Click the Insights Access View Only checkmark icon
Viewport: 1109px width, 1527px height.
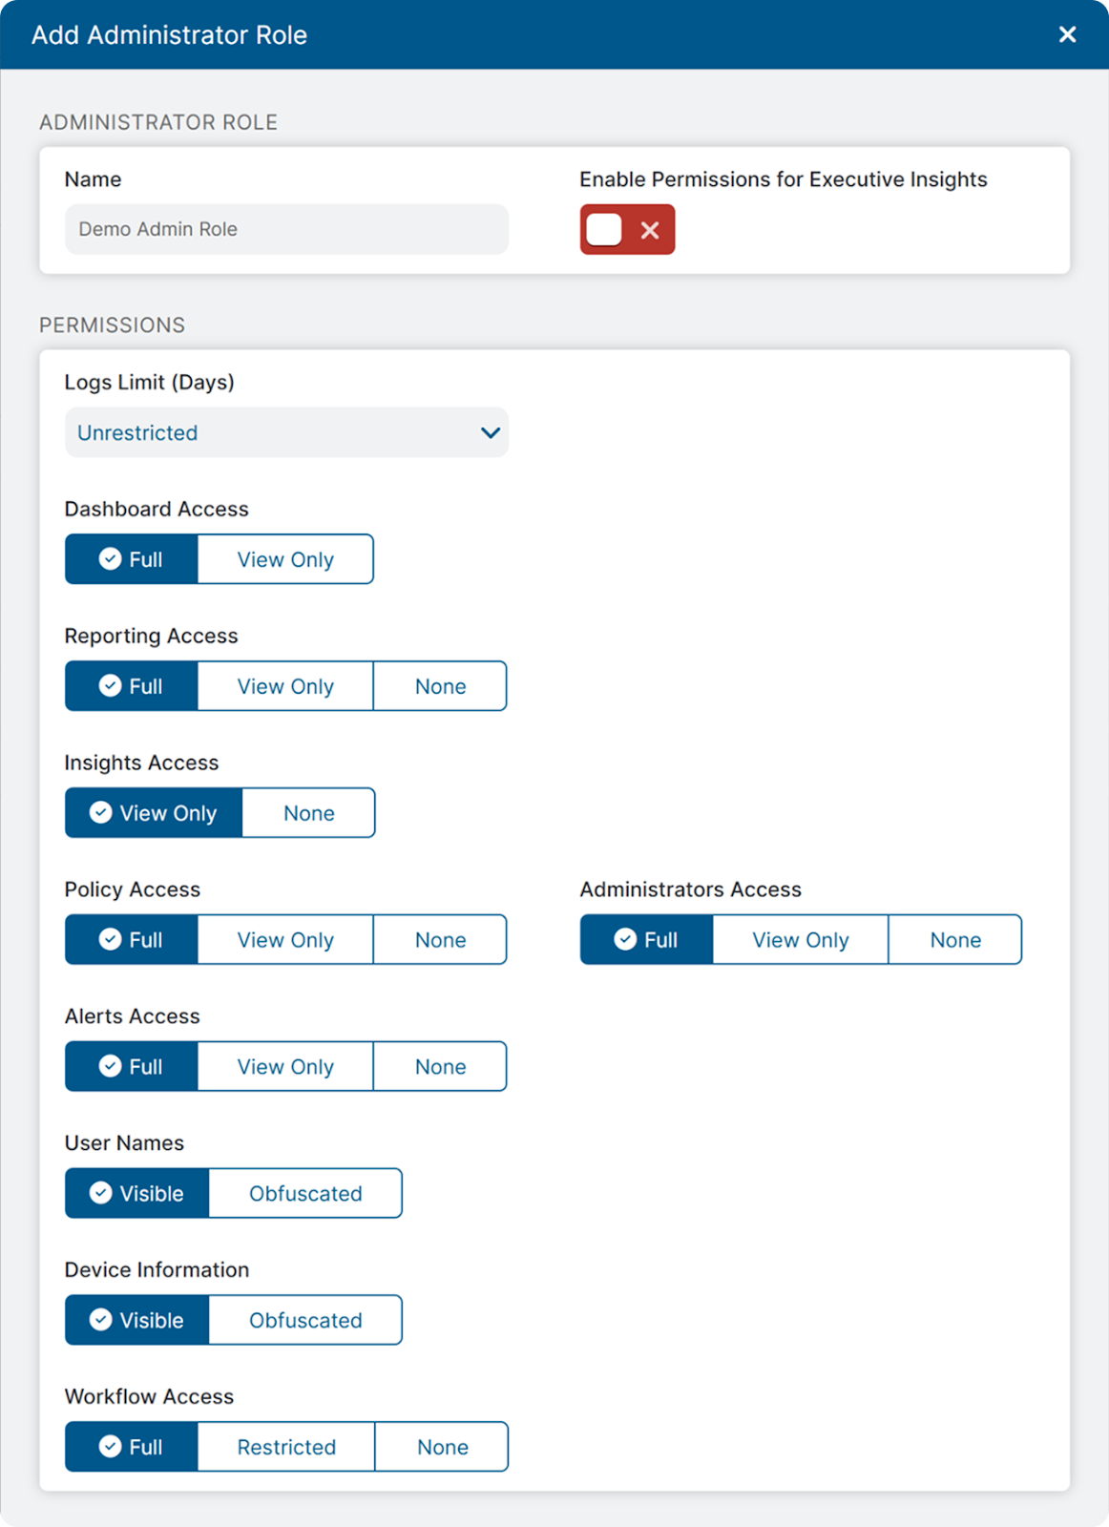pyautogui.click(x=100, y=813)
